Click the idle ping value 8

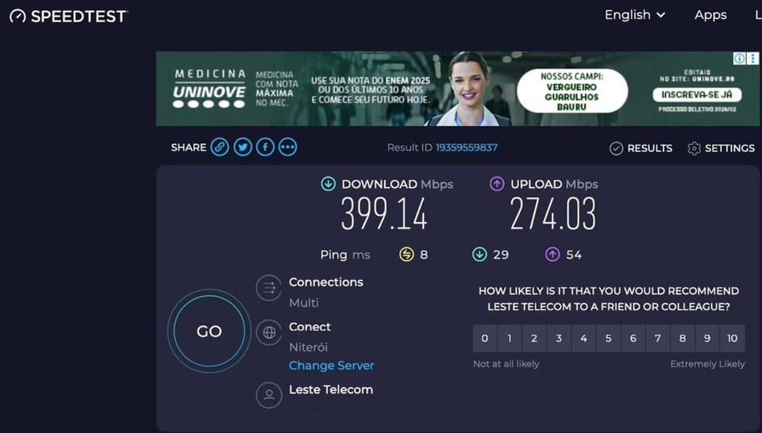pyautogui.click(x=424, y=255)
